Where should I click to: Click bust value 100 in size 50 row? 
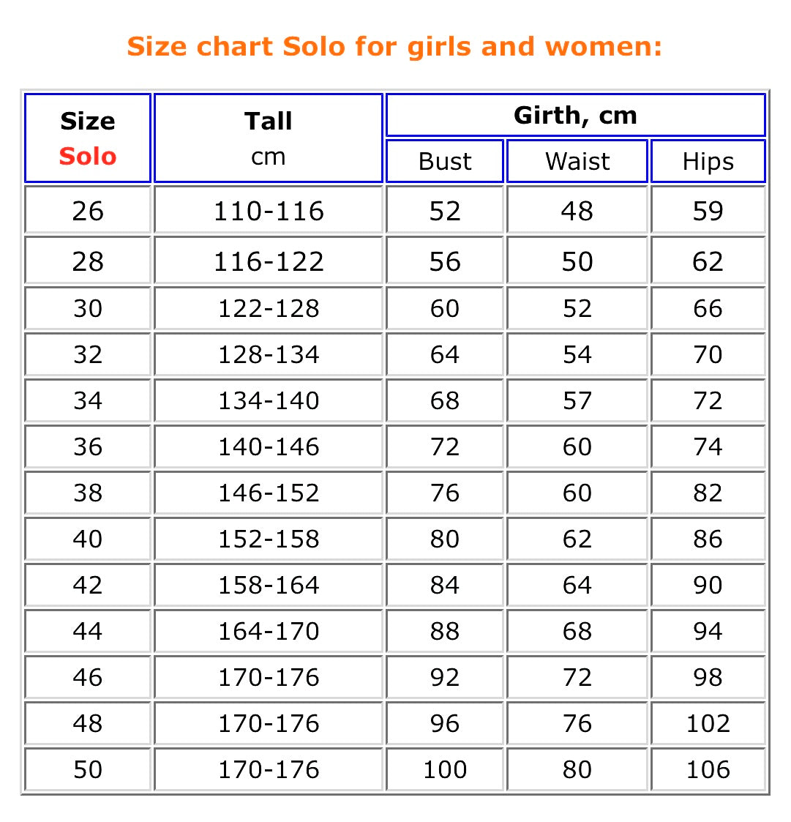point(445,770)
